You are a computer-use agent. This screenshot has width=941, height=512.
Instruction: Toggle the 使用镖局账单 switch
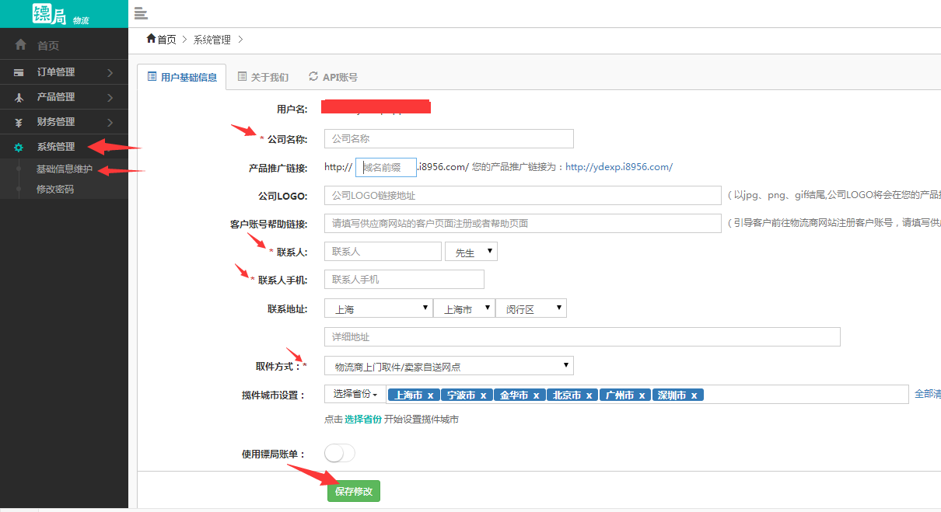point(340,453)
